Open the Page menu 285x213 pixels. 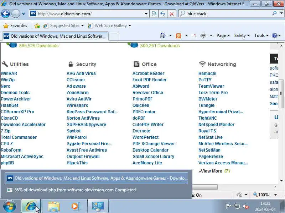(223, 35)
